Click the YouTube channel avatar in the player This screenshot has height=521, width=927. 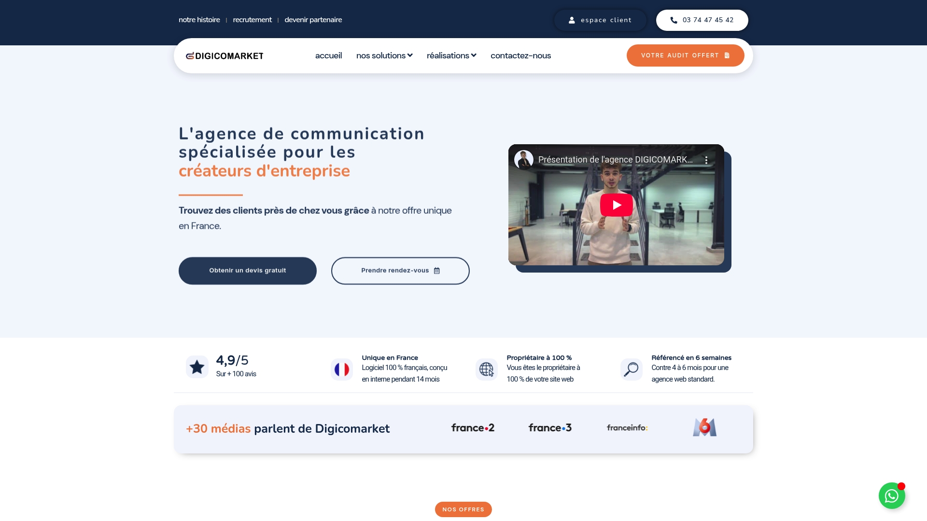coord(525,159)
